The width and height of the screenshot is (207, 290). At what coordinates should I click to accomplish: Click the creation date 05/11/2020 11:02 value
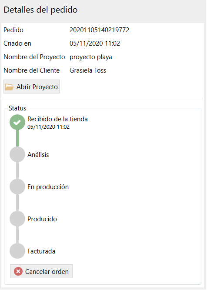(95, 43)
